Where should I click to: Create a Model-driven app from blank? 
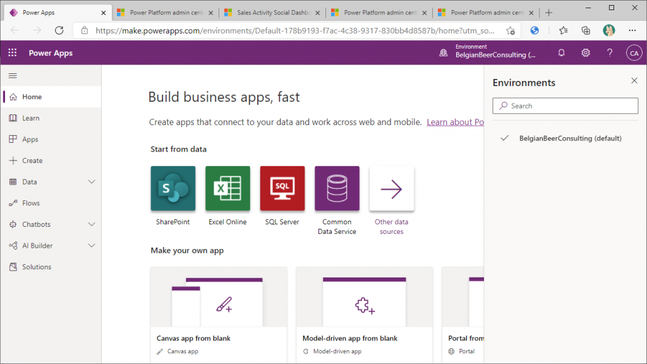click(365, 315)
